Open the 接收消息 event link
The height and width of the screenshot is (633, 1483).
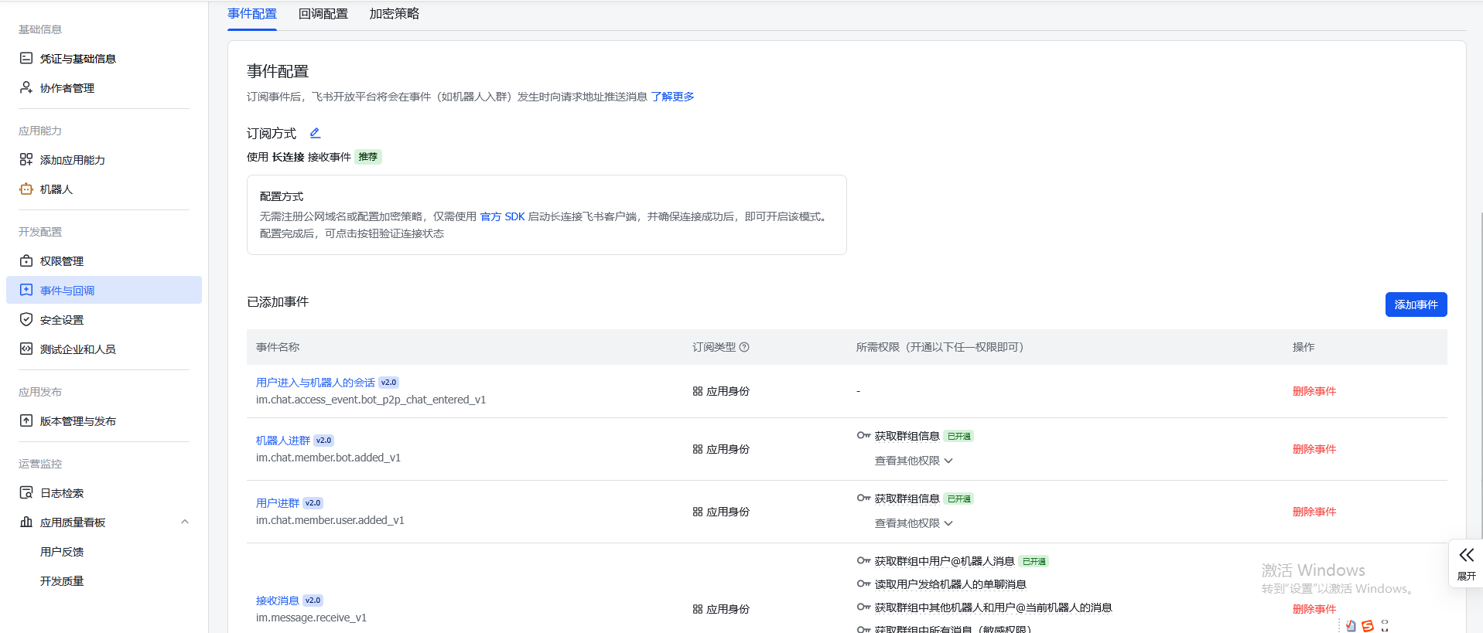tap(278, 601)
